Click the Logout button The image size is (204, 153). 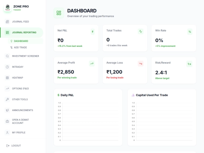14,145
